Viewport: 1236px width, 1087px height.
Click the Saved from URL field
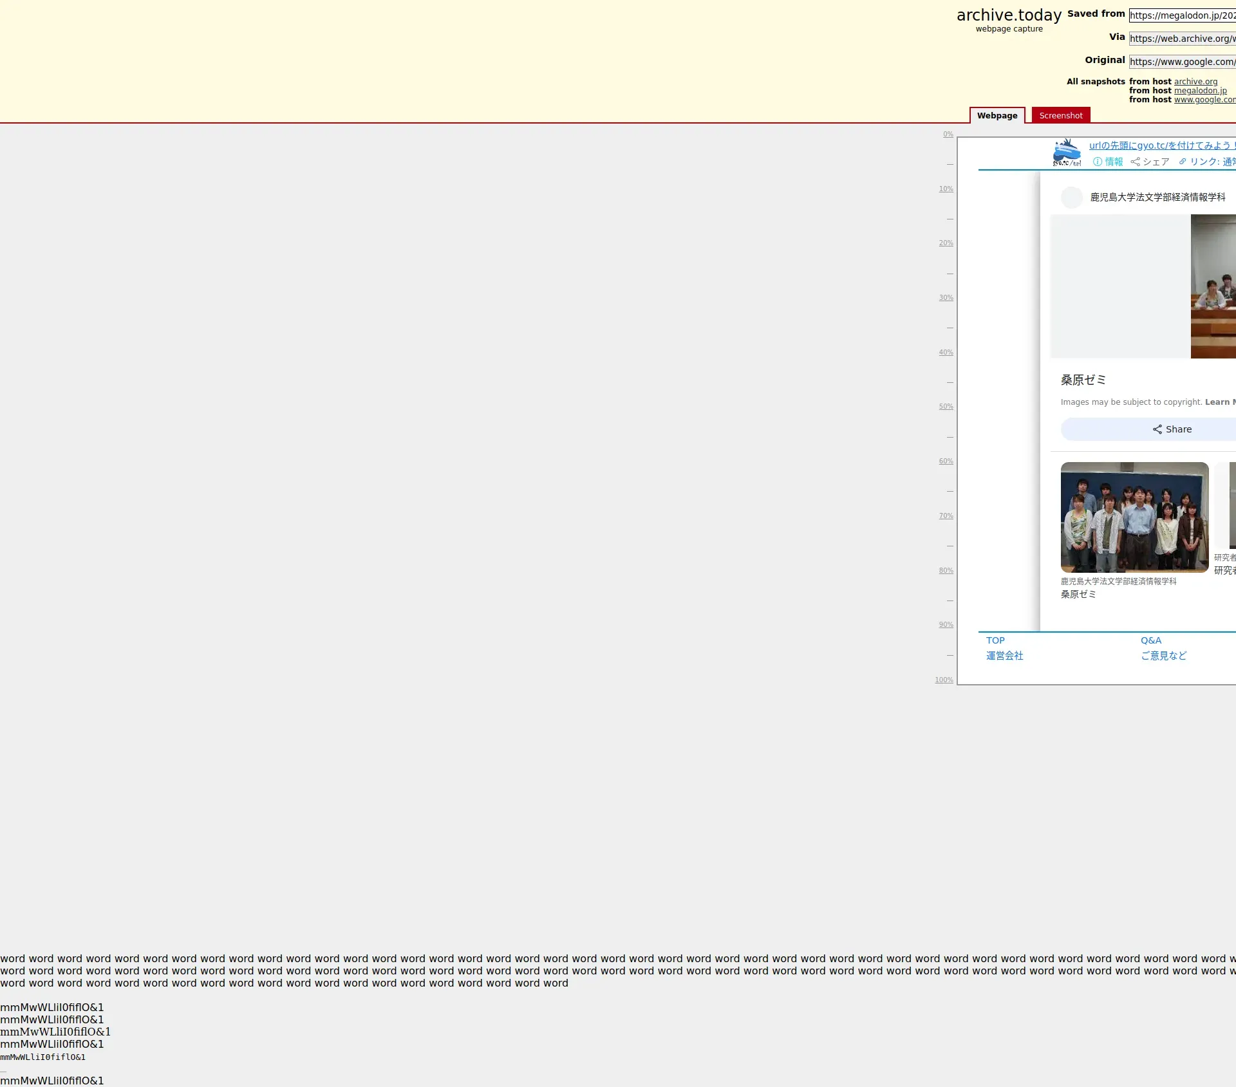tap(1182, 15)
